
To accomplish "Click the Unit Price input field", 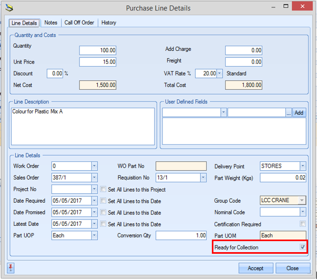I will point(98,62).
